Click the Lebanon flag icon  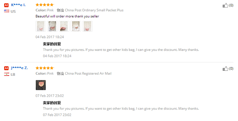pos(6,74)
